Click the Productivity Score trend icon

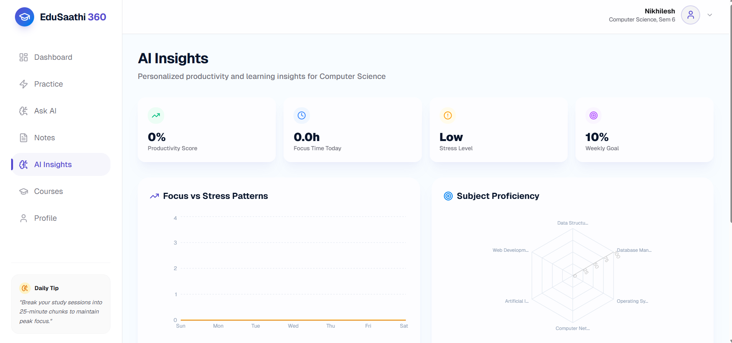(x=156, y=115)
